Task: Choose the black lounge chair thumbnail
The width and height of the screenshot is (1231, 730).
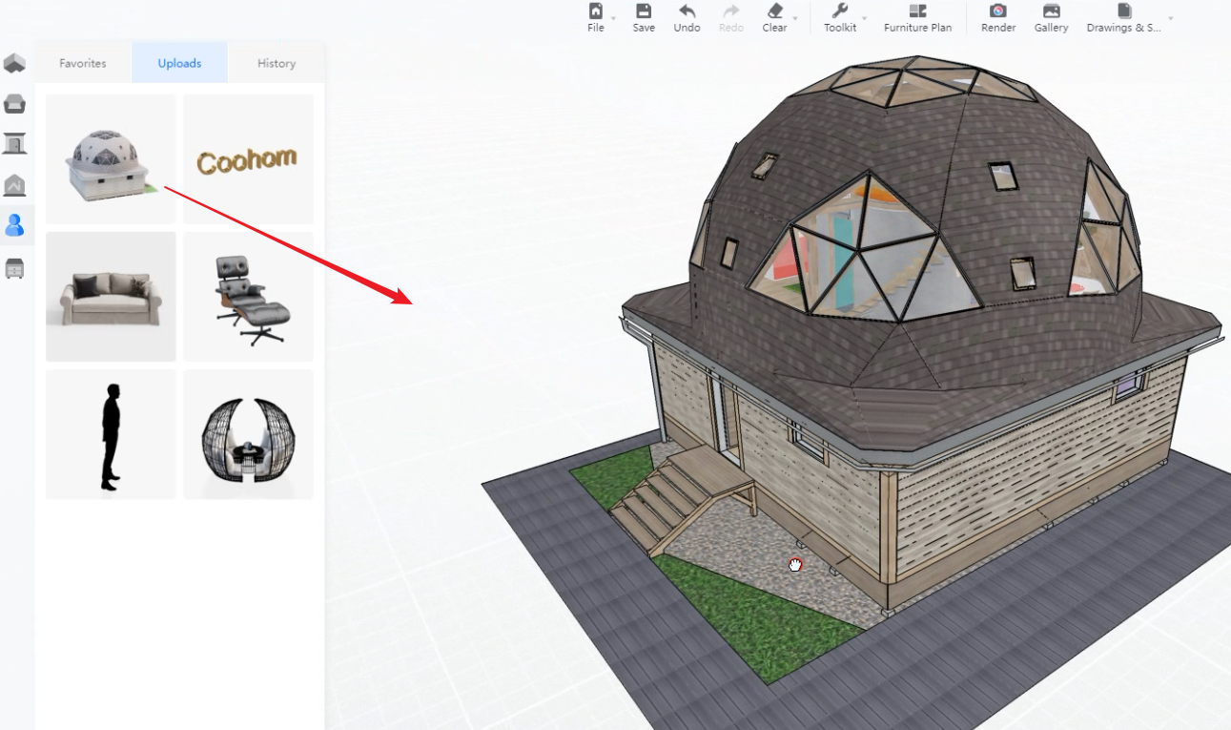Action: [248, 297]
